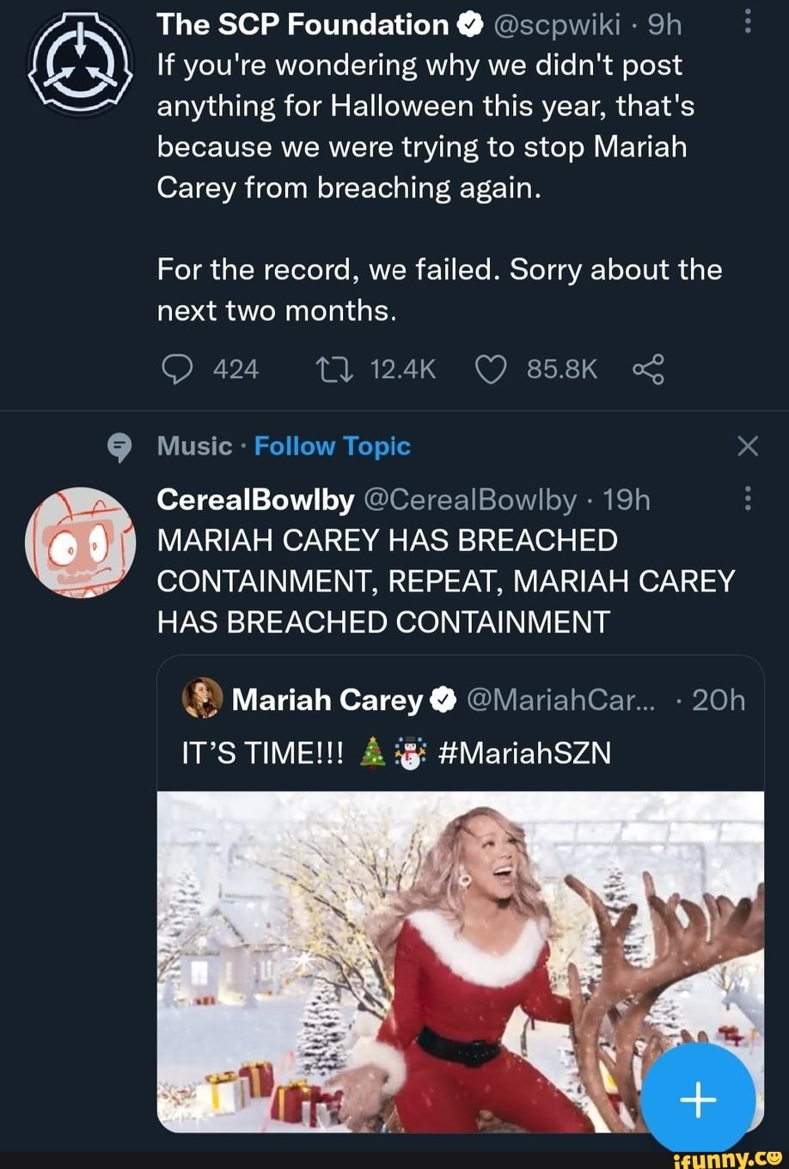This screenshot has height=1169, width=789.
Task: Retweet the SCP Foundation tweet
Action: [329, 370]
